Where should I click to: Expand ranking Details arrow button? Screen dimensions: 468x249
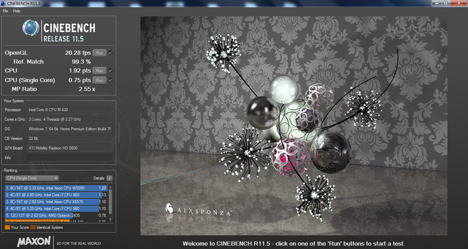coord(109,178)
